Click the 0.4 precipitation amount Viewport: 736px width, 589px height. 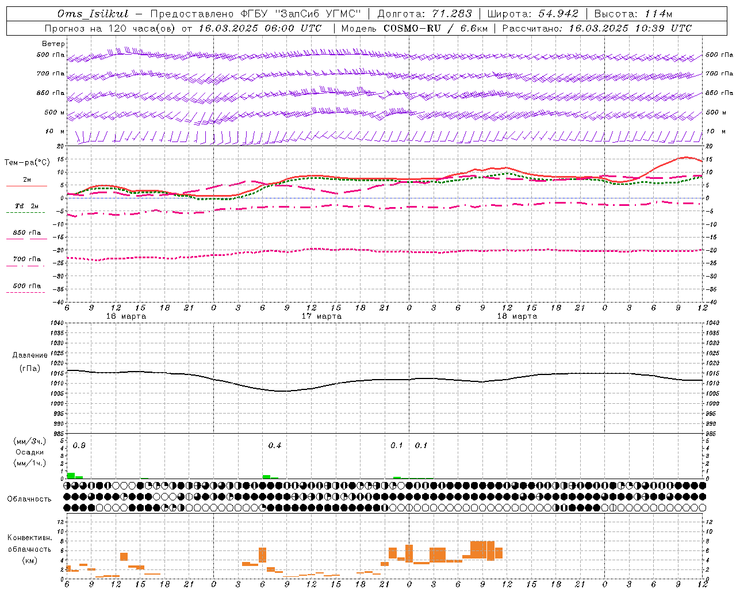tap(275, 446)
